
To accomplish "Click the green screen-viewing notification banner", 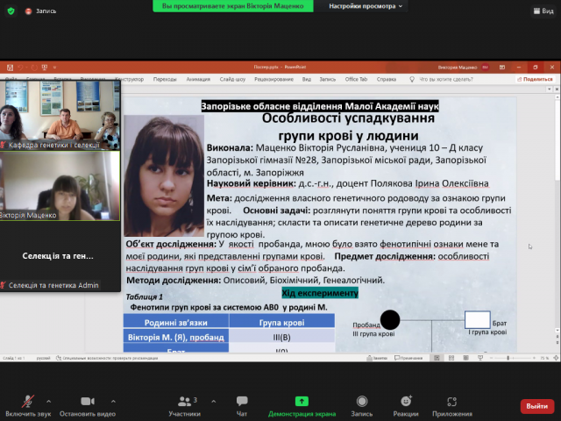I will pyautogui.click(x=238, y=6).
